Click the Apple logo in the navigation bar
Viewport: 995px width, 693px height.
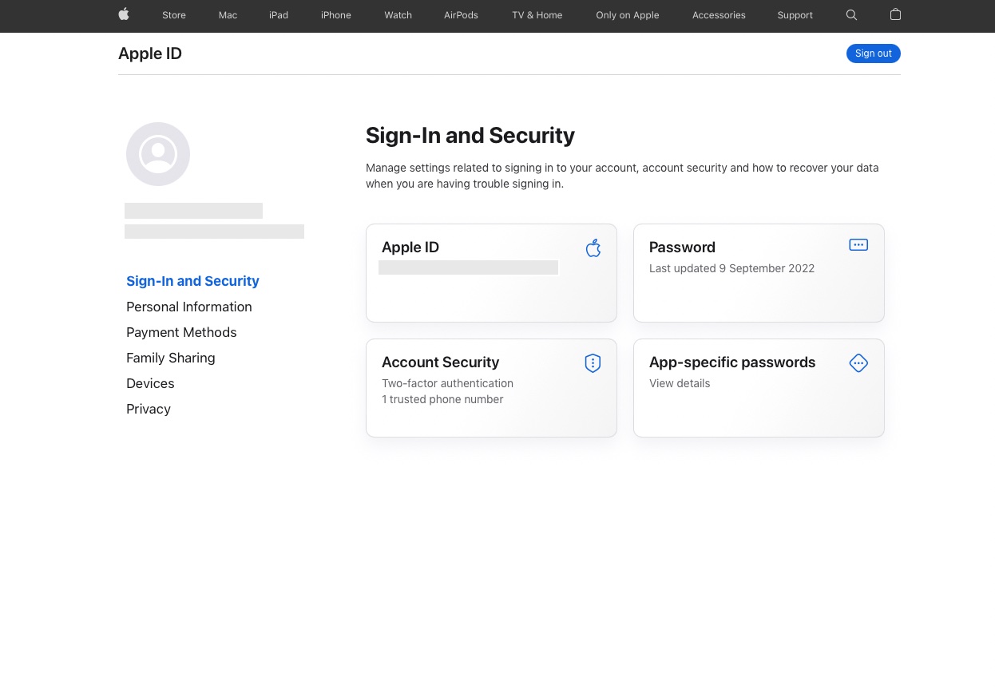point(124,15)
